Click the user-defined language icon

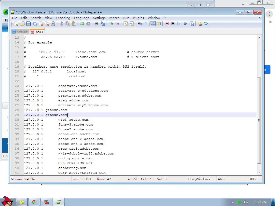(158, 24)
